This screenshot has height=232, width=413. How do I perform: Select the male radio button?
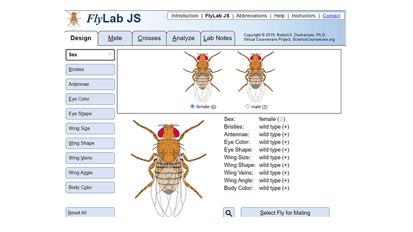point(248,107)
